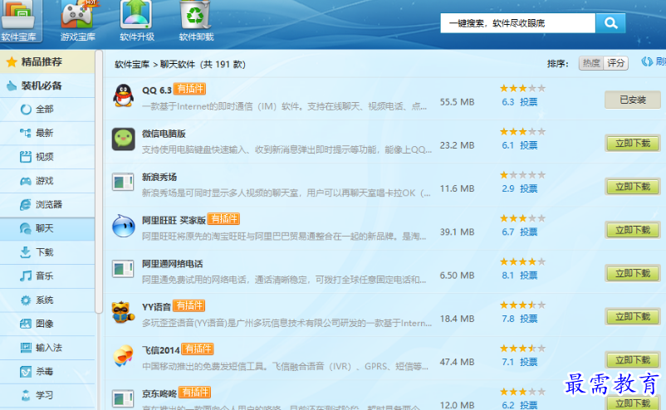Click the 阿里通网络电话 app icon
Image resolution: width=666 pixels, height=410 pixels.
[123, 269]
